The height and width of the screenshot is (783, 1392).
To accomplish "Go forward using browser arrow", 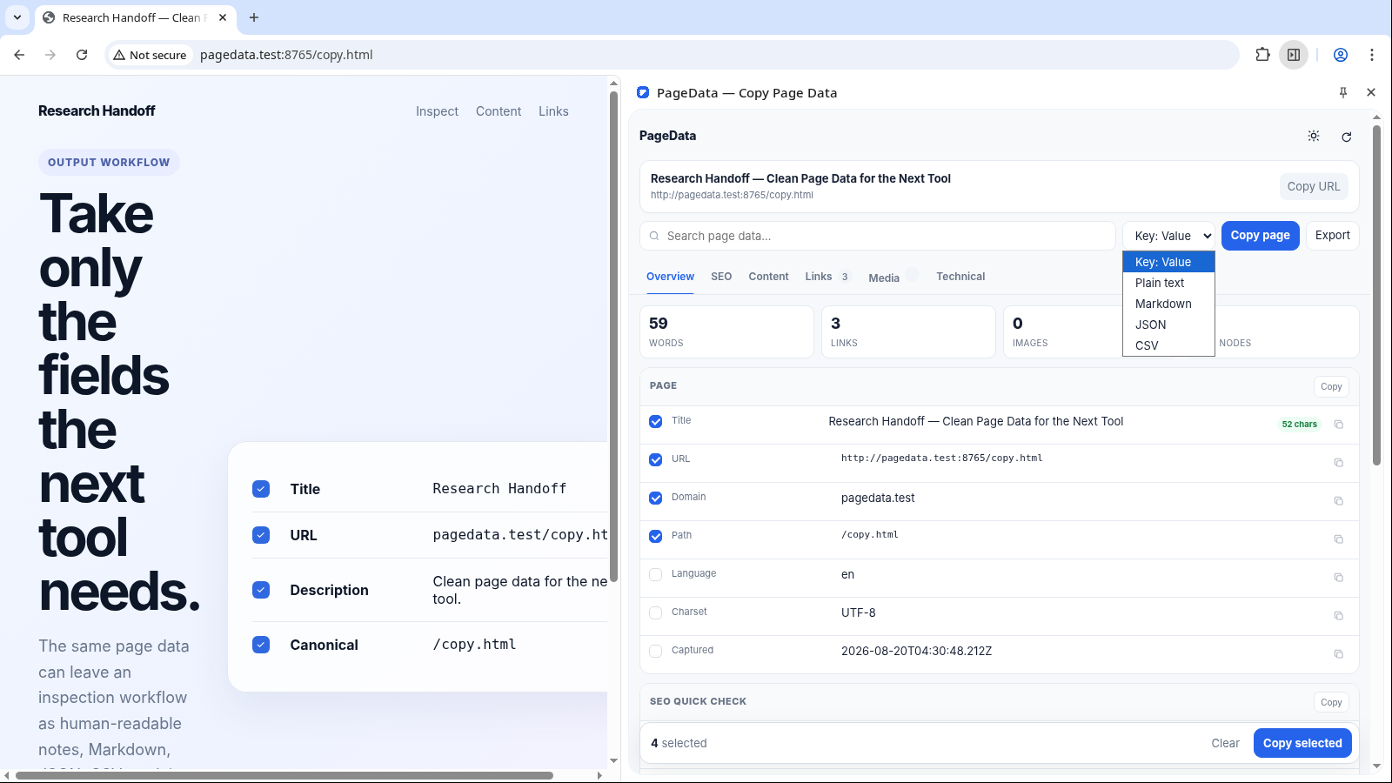I will [x=50, y=55].
